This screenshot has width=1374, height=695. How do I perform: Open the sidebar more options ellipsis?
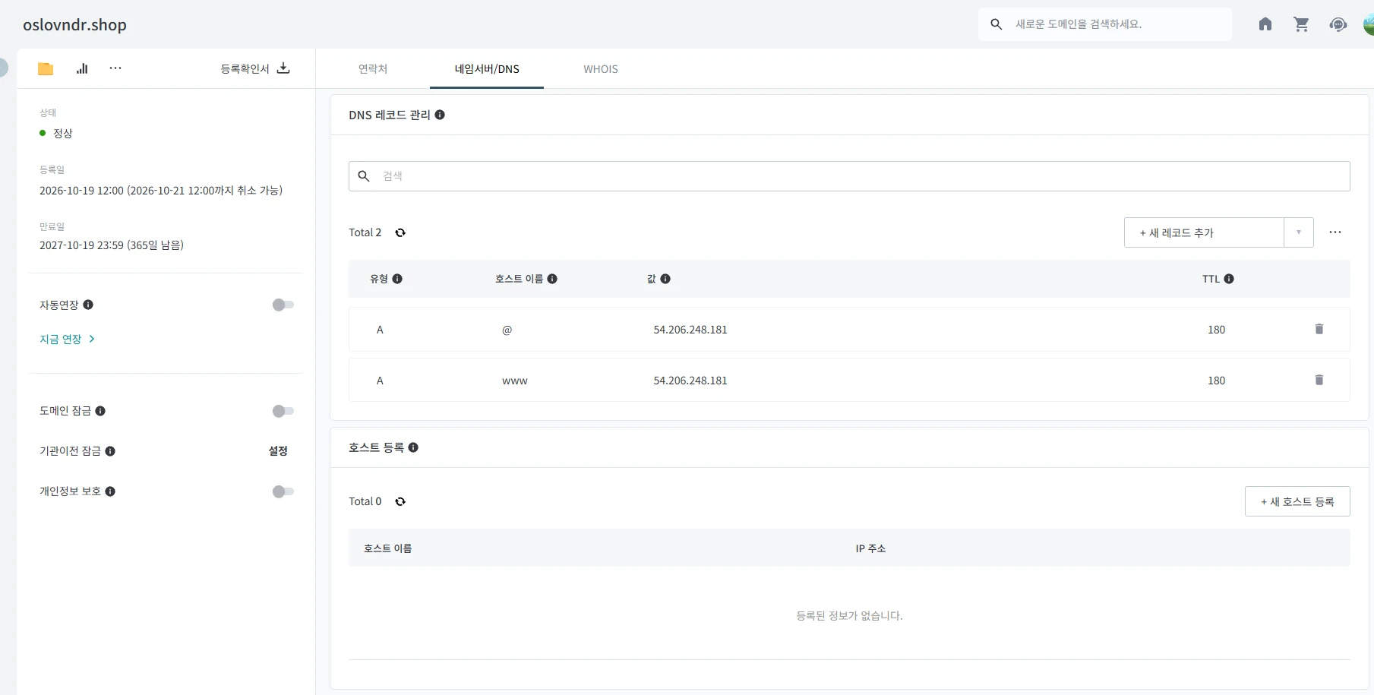[x=115, y=68]
